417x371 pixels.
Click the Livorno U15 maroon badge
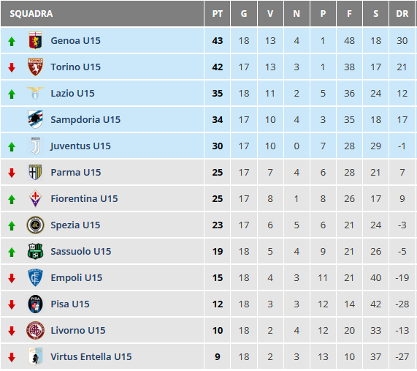point(35,331)
